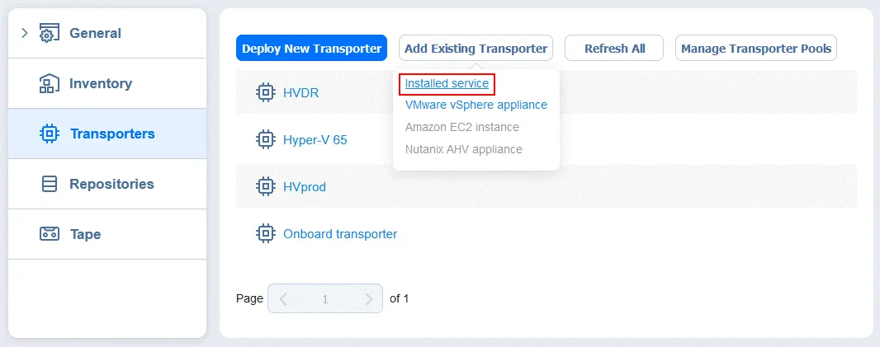The height and width of the screenshot is (347, 880).
Task: Open Manage Transporter Pools
Action: click(x=756, y=49)
